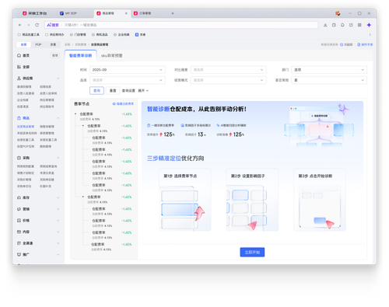Click the user avatar in title bar
389x307 pixels.
(x=338, y=13)
